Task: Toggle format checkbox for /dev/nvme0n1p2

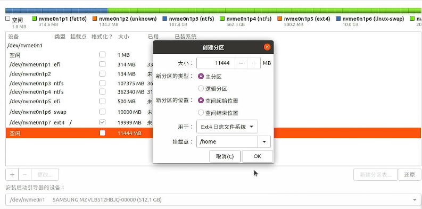Action: pos(102,74)
